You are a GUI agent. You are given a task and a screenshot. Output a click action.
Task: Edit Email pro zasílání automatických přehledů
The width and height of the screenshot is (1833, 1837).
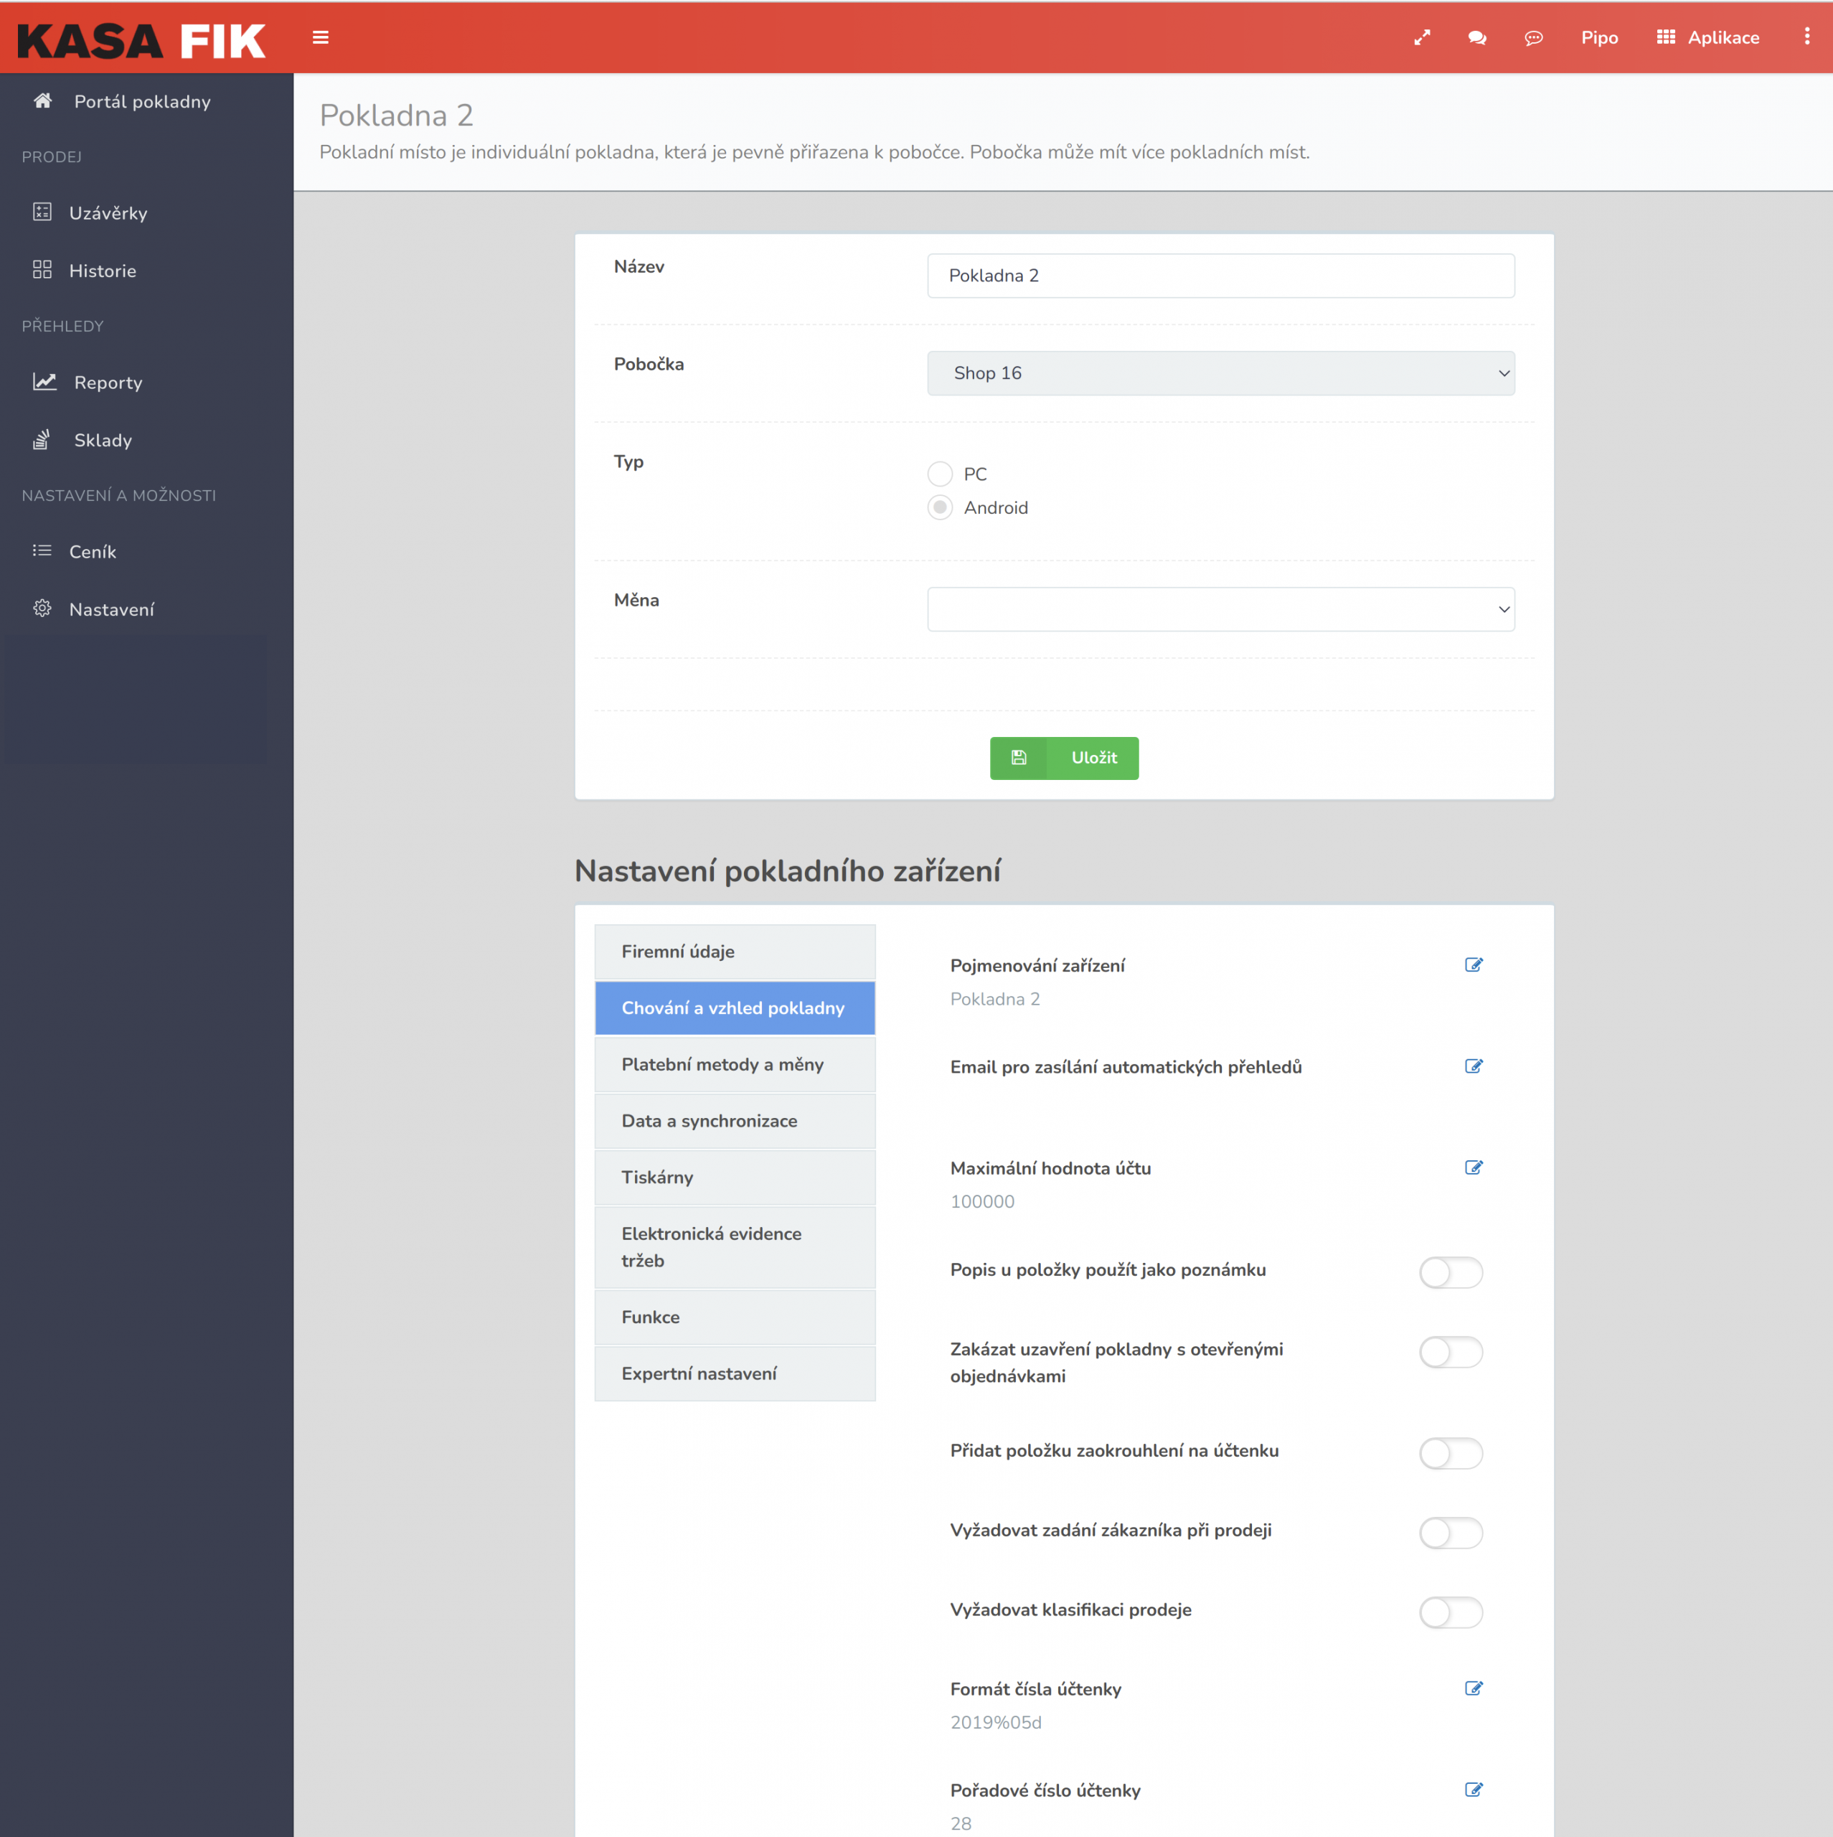click(1474, 1066)
